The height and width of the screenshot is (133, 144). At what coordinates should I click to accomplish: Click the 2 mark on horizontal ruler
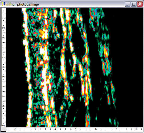pos(15,129)
